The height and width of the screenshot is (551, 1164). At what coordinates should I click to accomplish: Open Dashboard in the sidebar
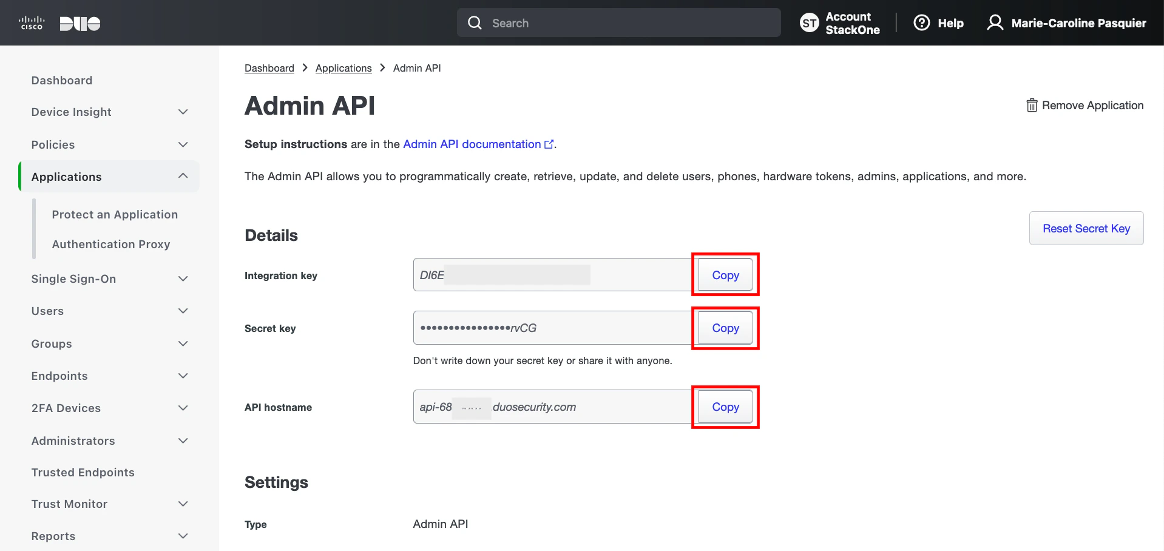click(x=62, y=80)
